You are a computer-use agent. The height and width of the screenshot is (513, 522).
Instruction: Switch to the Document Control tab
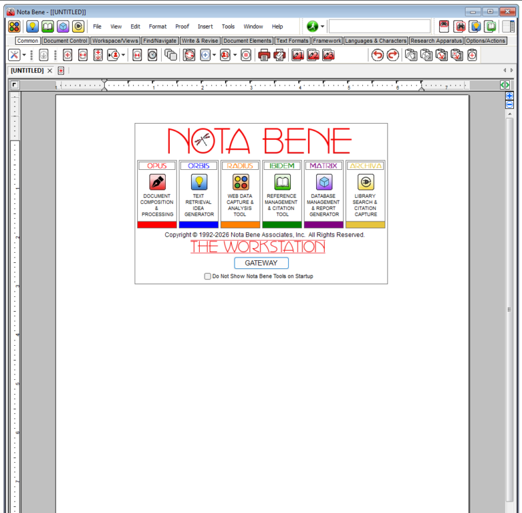pos(65,41)
